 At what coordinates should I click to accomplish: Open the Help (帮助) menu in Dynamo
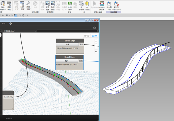pyautogui.click(x=4, y=24)
